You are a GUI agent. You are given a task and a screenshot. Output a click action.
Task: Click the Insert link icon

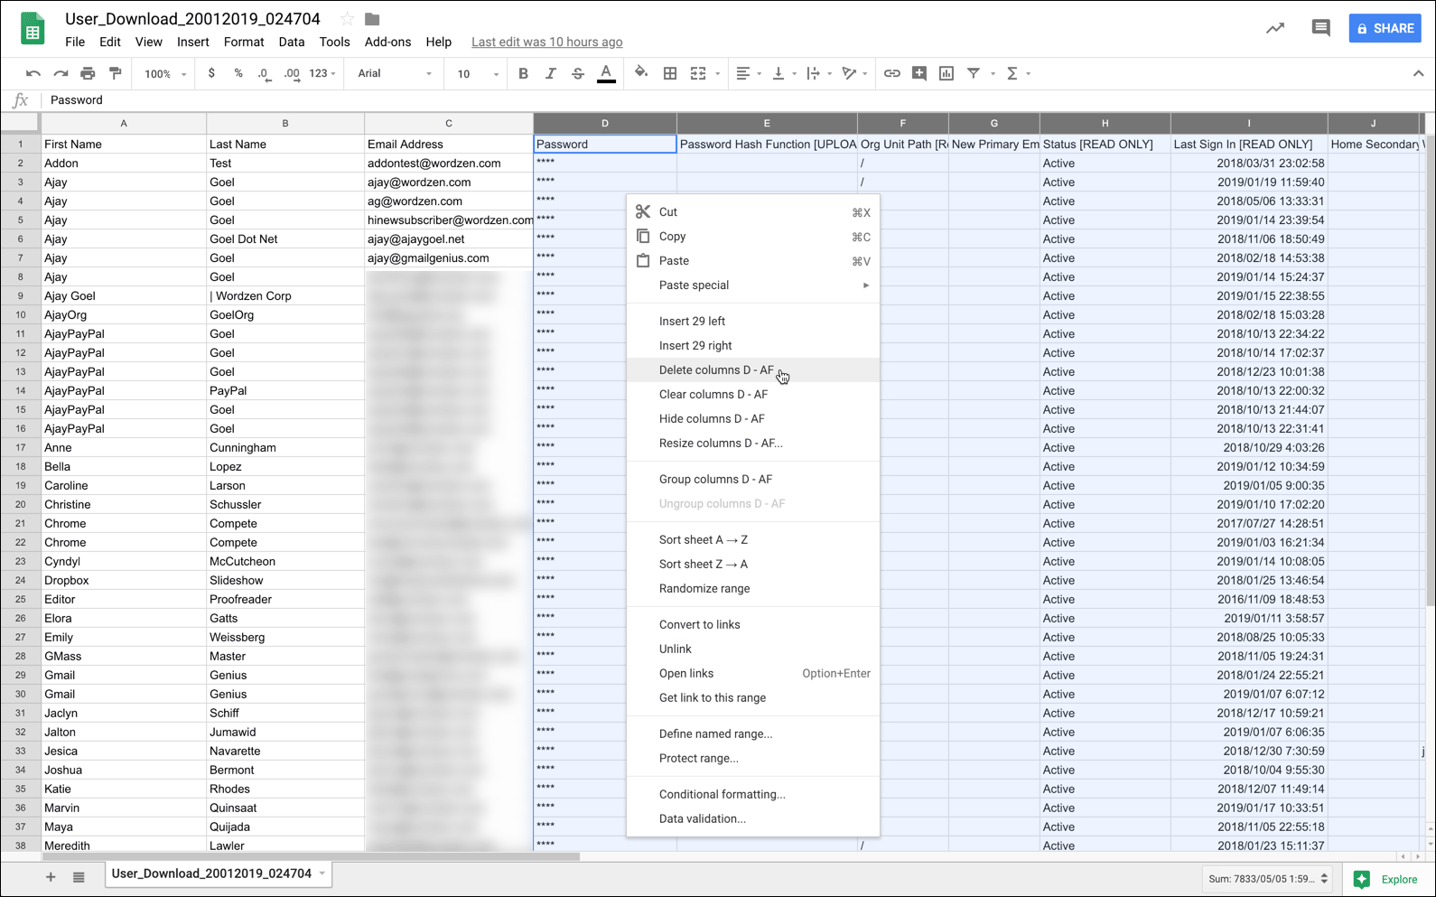tap(891, 74)
